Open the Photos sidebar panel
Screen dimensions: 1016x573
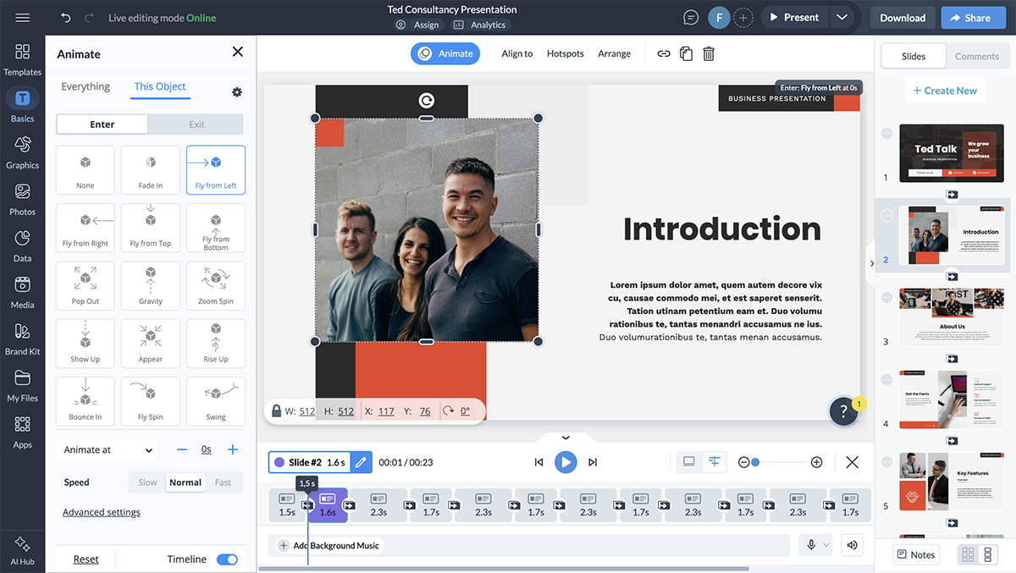coord(23,200)
